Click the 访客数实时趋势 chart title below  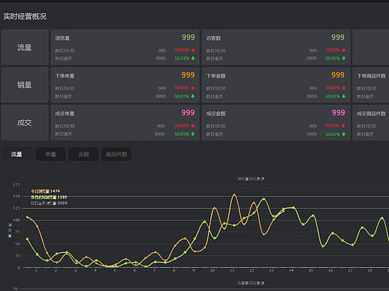[251, 283]
